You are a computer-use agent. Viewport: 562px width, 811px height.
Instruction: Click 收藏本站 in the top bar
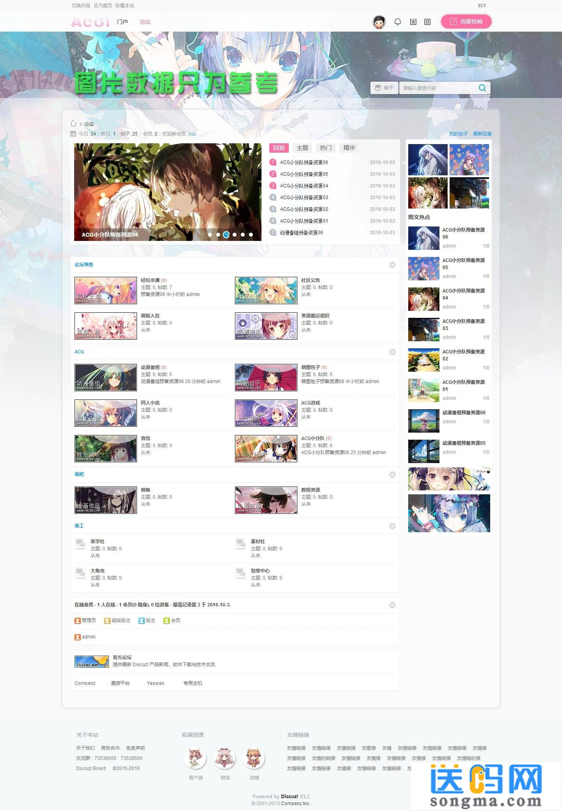tap(124, 5)
